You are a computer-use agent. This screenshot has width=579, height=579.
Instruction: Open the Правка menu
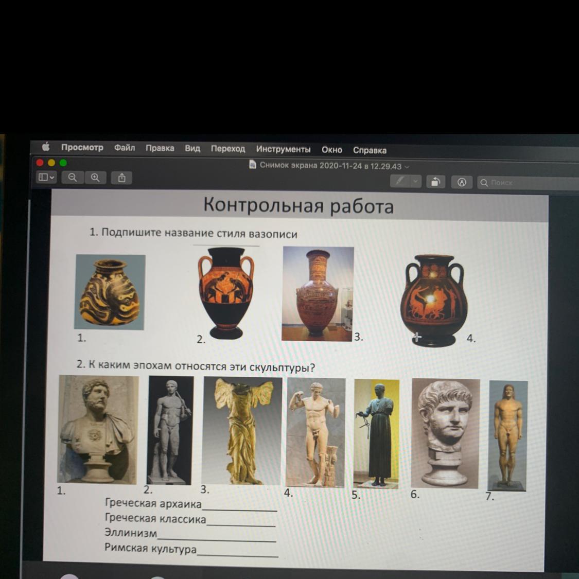(160, 148)
